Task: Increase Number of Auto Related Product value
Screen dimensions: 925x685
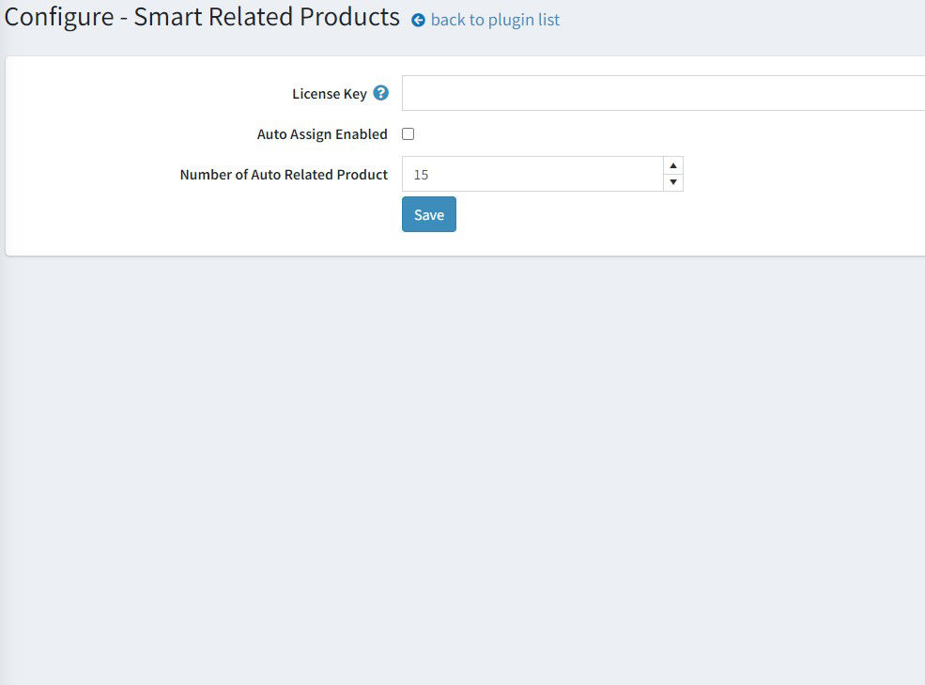Action: [x=673, y=165]
